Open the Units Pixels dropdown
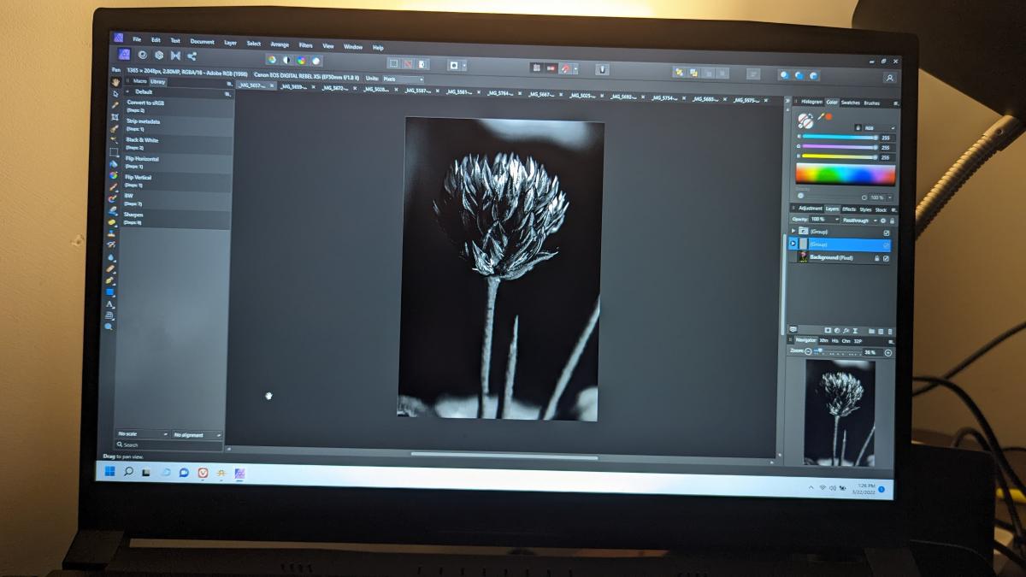 [402, 79]
